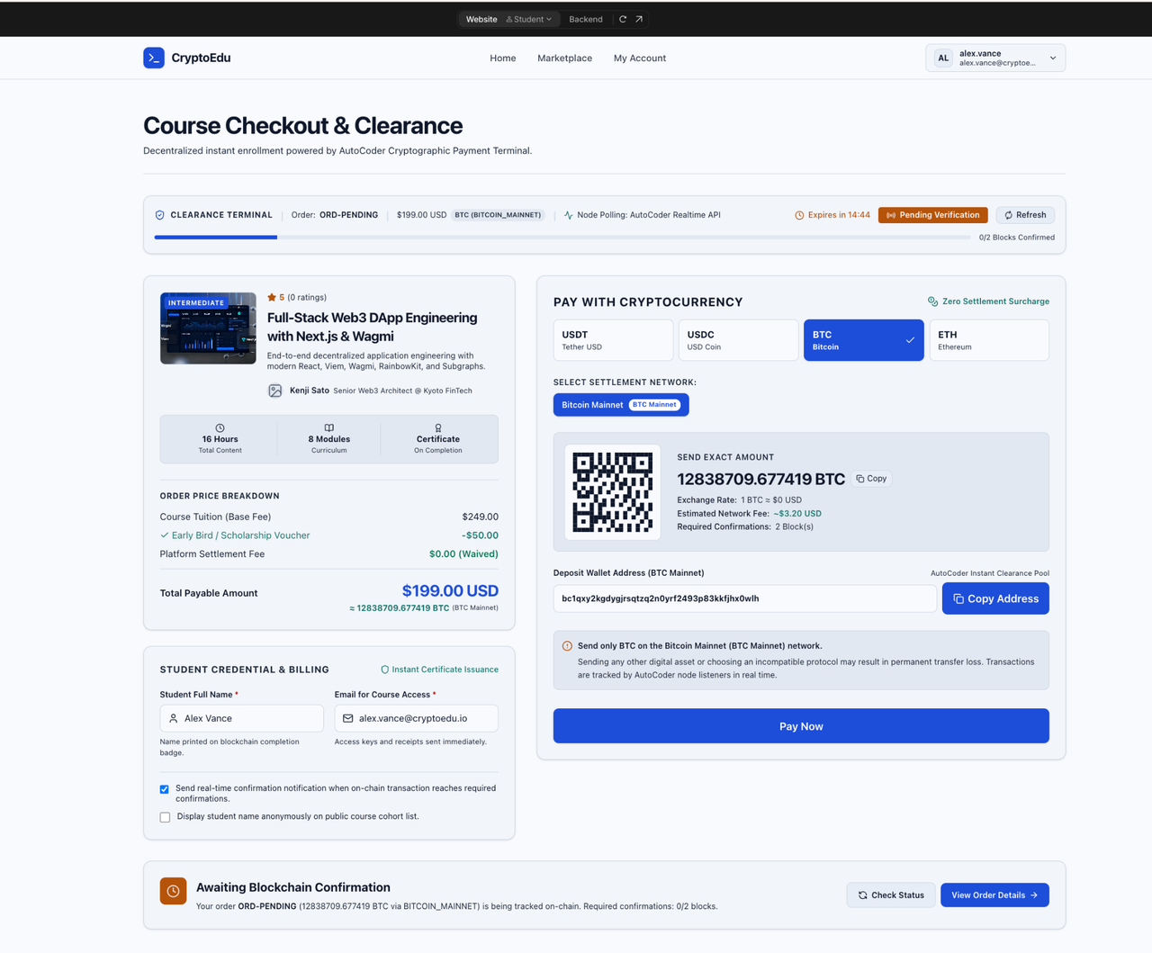Switch to Website view tab
Viewport: 1152px width, 953px height.
coord(481,19)
